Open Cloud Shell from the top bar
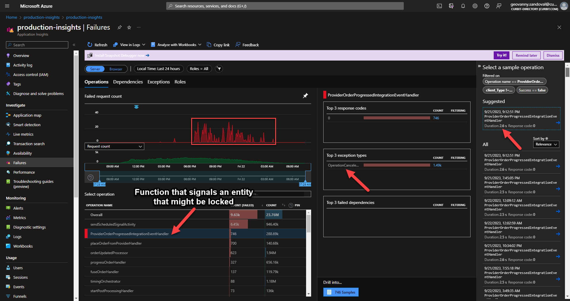This screenshot has height=301, width=570. point(439,6)
